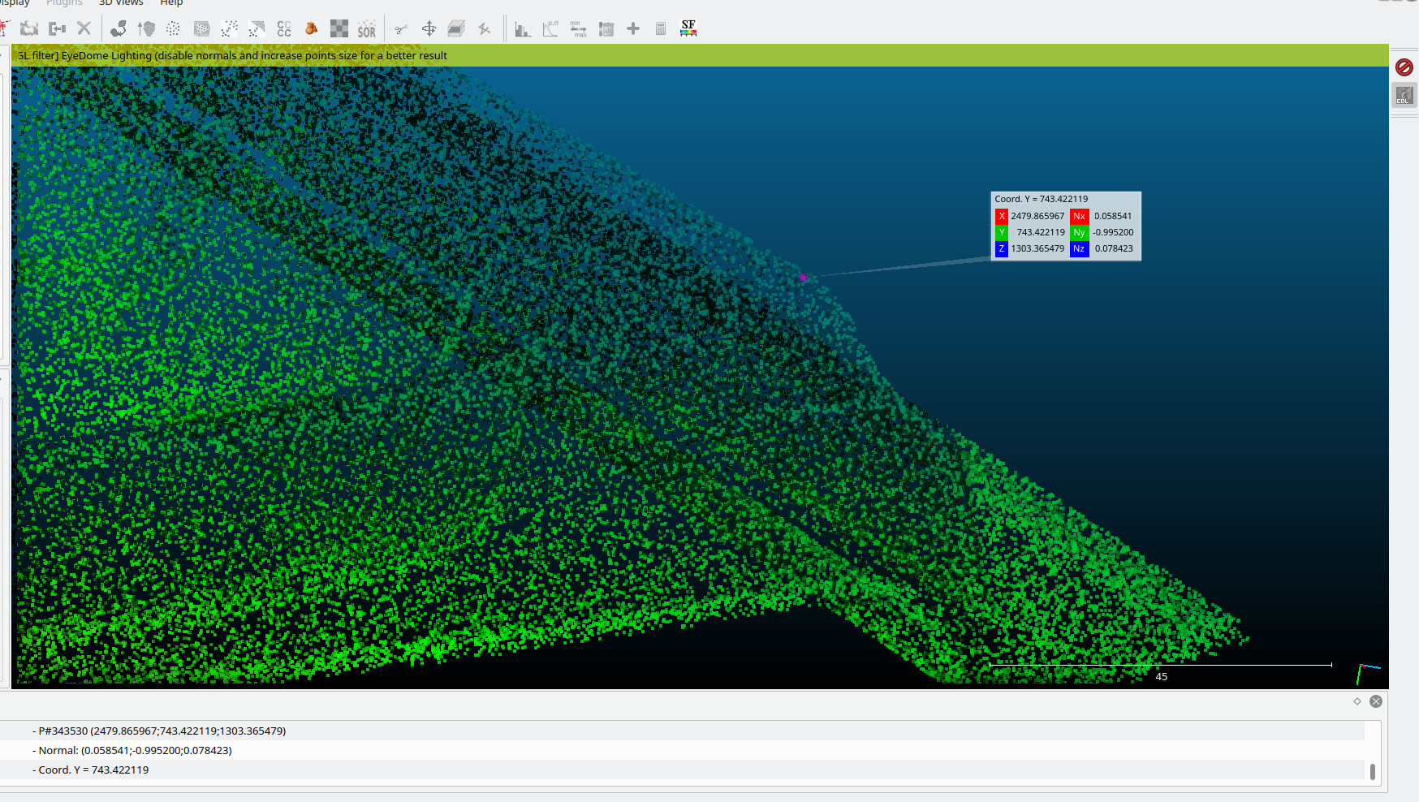Float the console panel with diamond button
Screen dimensions: 1419x802
[1357, 701]
